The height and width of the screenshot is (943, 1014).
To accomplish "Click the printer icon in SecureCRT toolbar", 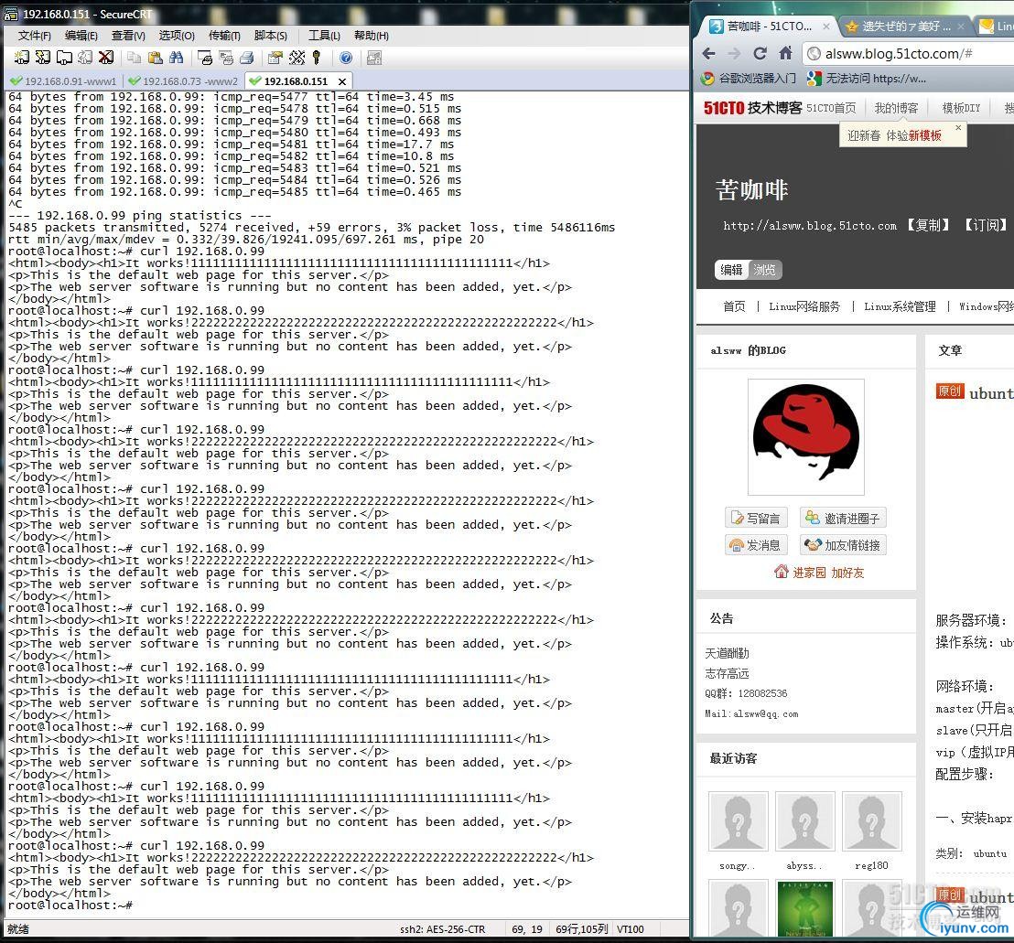I will pyautogui.click(x=246, y=59).
